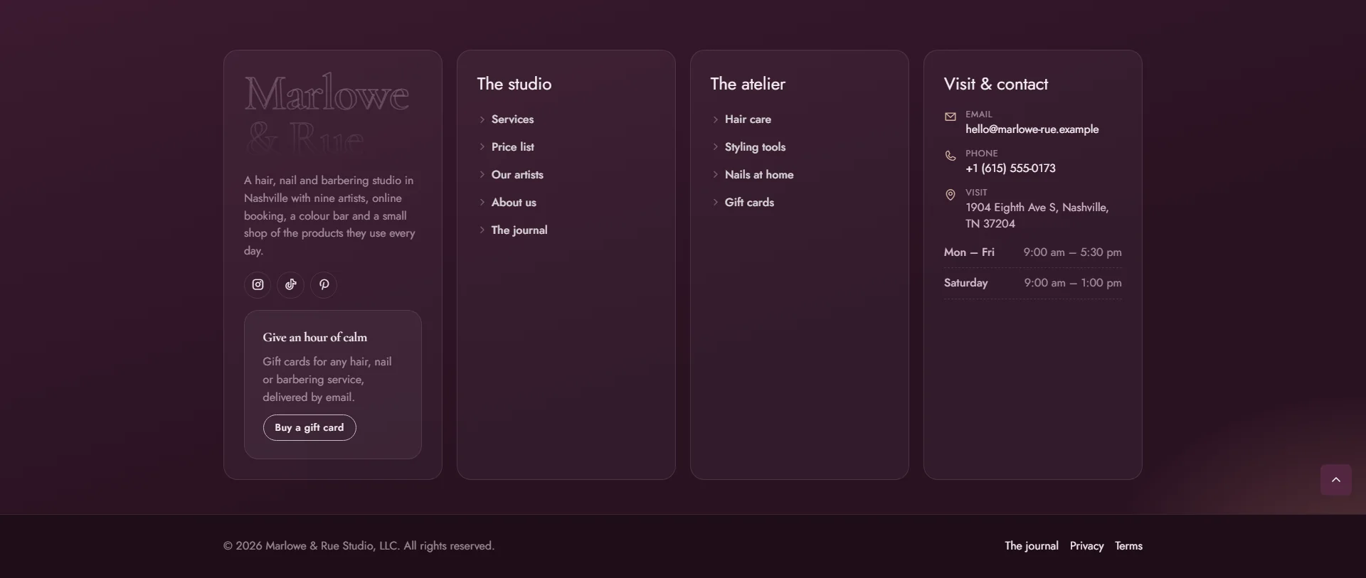Screen dimensions: 1366x578
Task: Open the Instagram social icon
Action: click(258, 284)
